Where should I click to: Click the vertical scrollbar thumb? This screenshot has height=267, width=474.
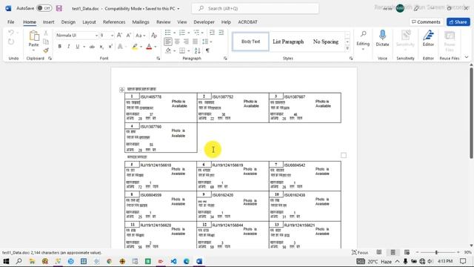[471, 113]
